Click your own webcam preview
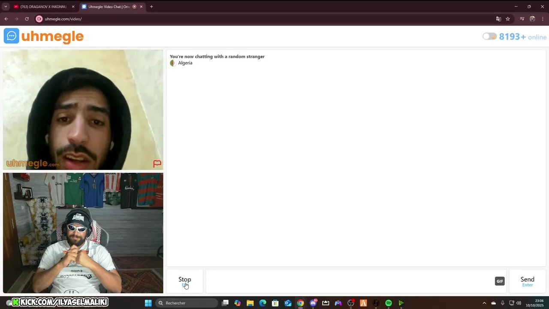This screenshot has width=549, height=309. click(83, 233)
